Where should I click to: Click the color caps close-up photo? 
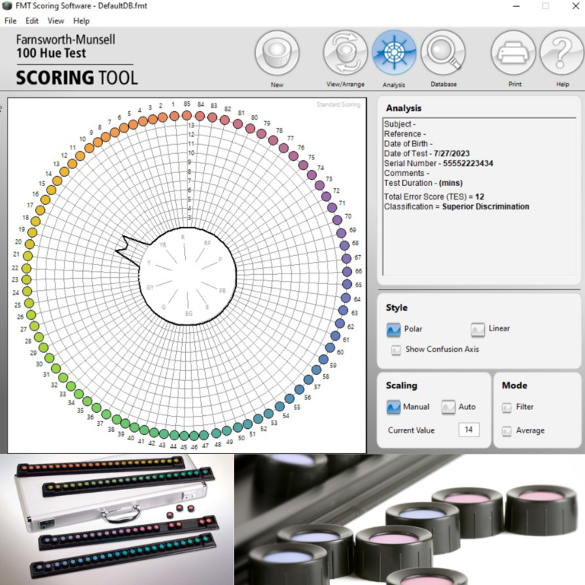tap(409, 519)
